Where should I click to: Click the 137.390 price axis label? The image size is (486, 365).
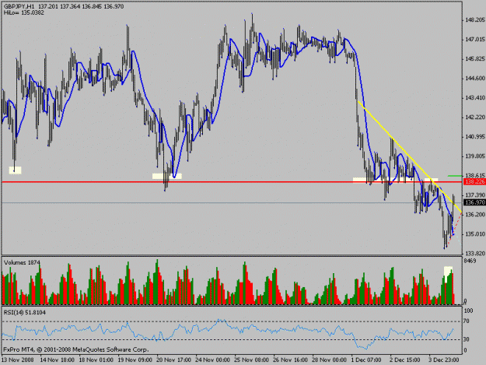click(474, 195)
